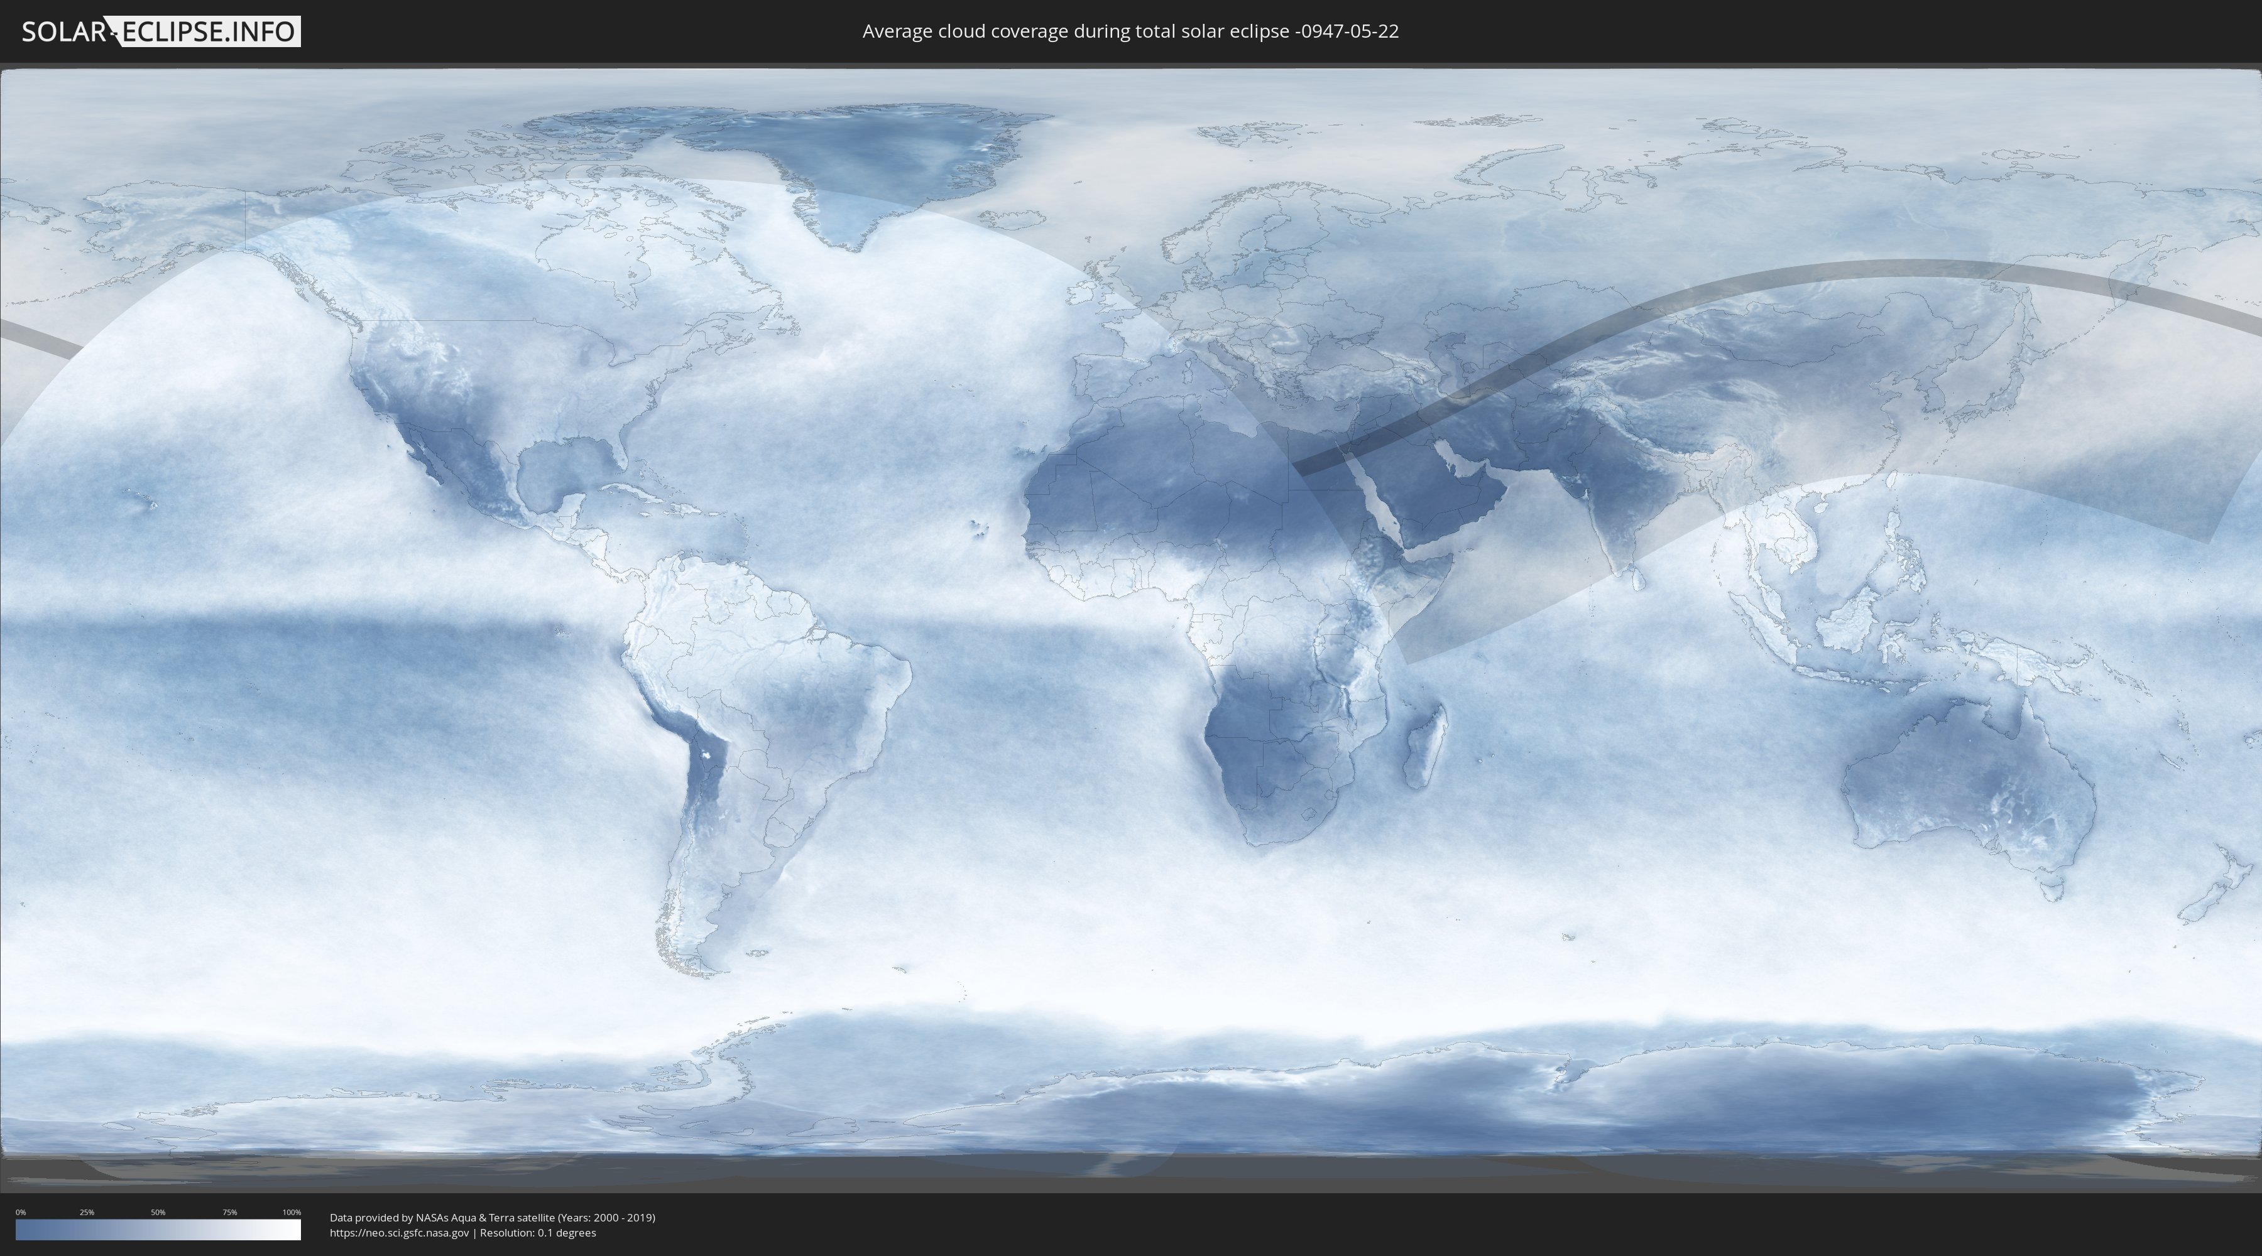Click the NASA Aqua & Terra data credit
Image resolution: width=2262 pixels, height=1256 pixels.
point(492,1218)
